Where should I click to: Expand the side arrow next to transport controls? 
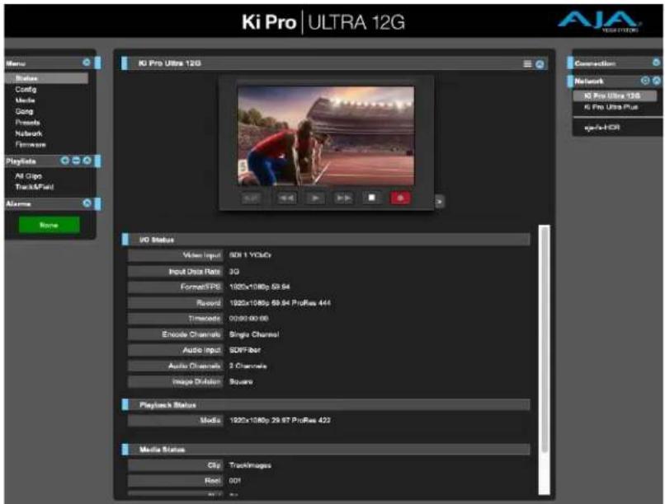tap(440, 202)
